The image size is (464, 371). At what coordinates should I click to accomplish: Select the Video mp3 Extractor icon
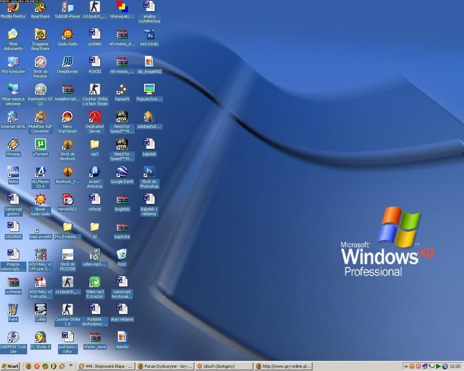pos(95,287)
